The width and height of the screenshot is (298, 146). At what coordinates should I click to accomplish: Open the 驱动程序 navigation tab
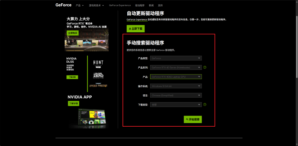click(x=140, y=6)
